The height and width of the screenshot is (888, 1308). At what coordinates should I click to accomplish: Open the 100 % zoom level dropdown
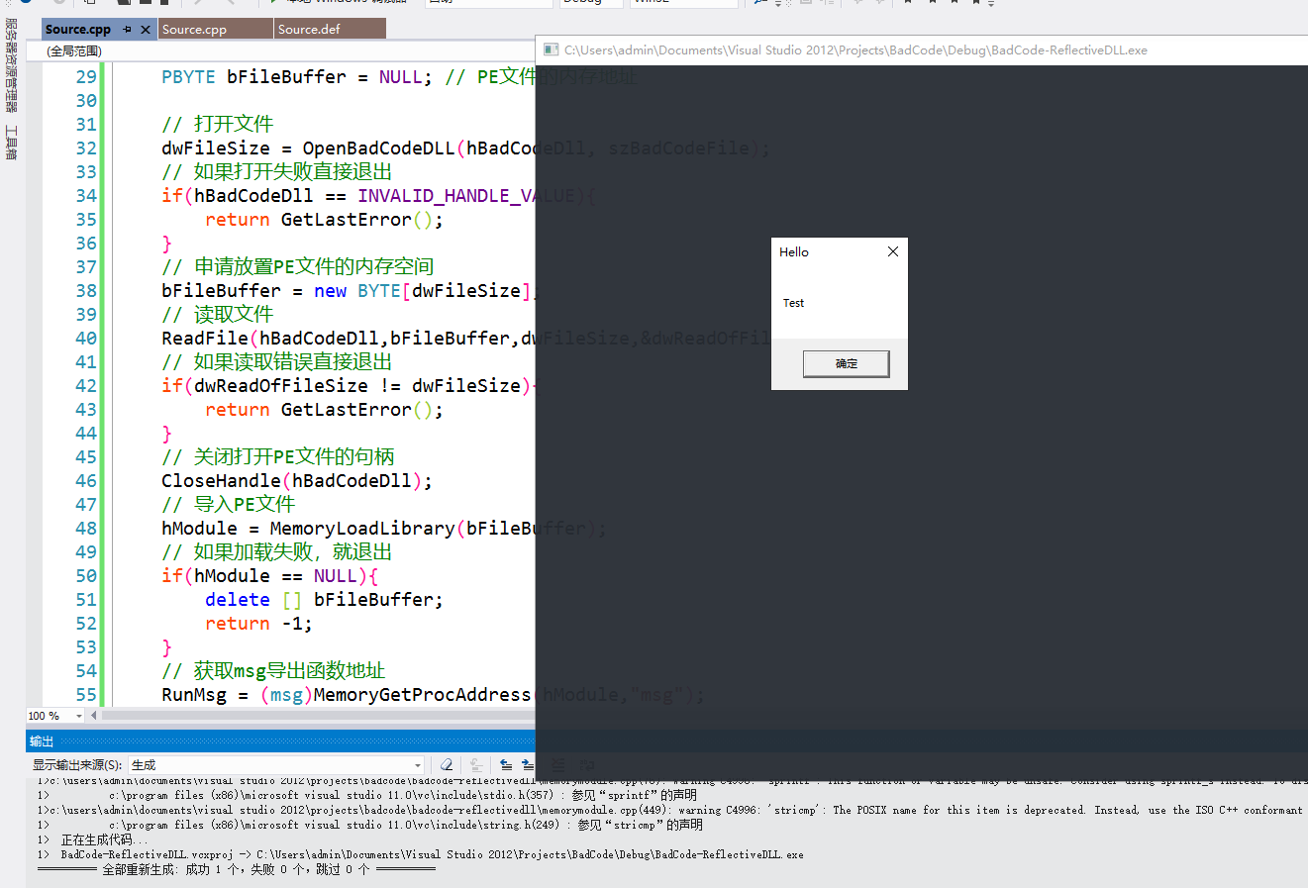click(55, 716)
